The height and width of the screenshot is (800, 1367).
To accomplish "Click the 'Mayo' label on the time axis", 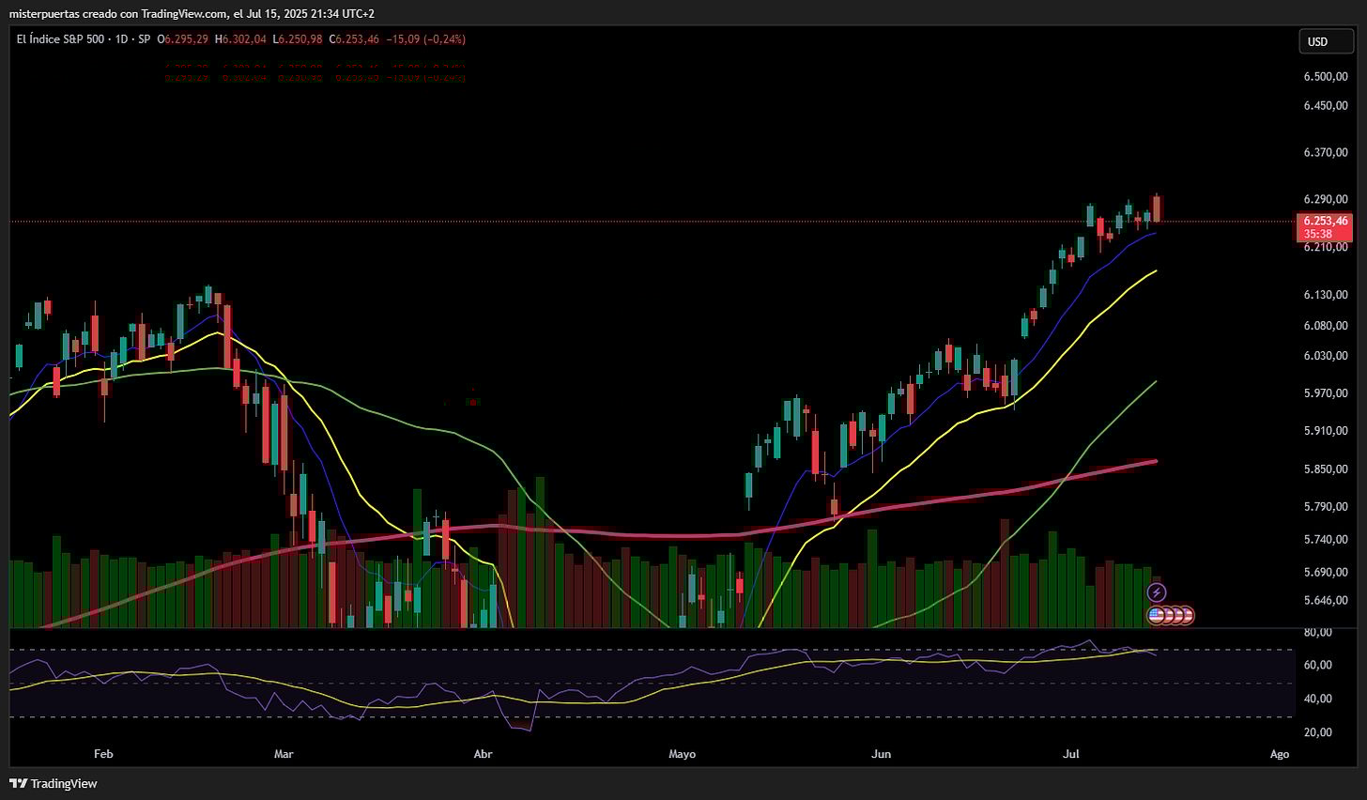I will (x=683, y=754).
